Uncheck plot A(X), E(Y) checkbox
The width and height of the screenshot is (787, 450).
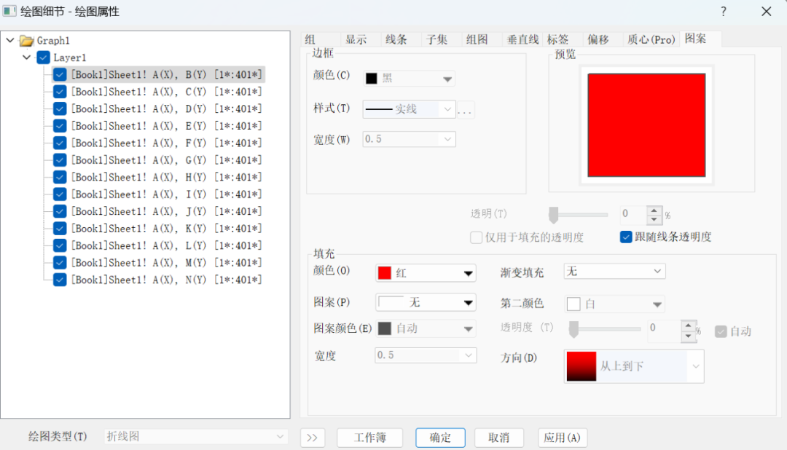pos(60,126)
